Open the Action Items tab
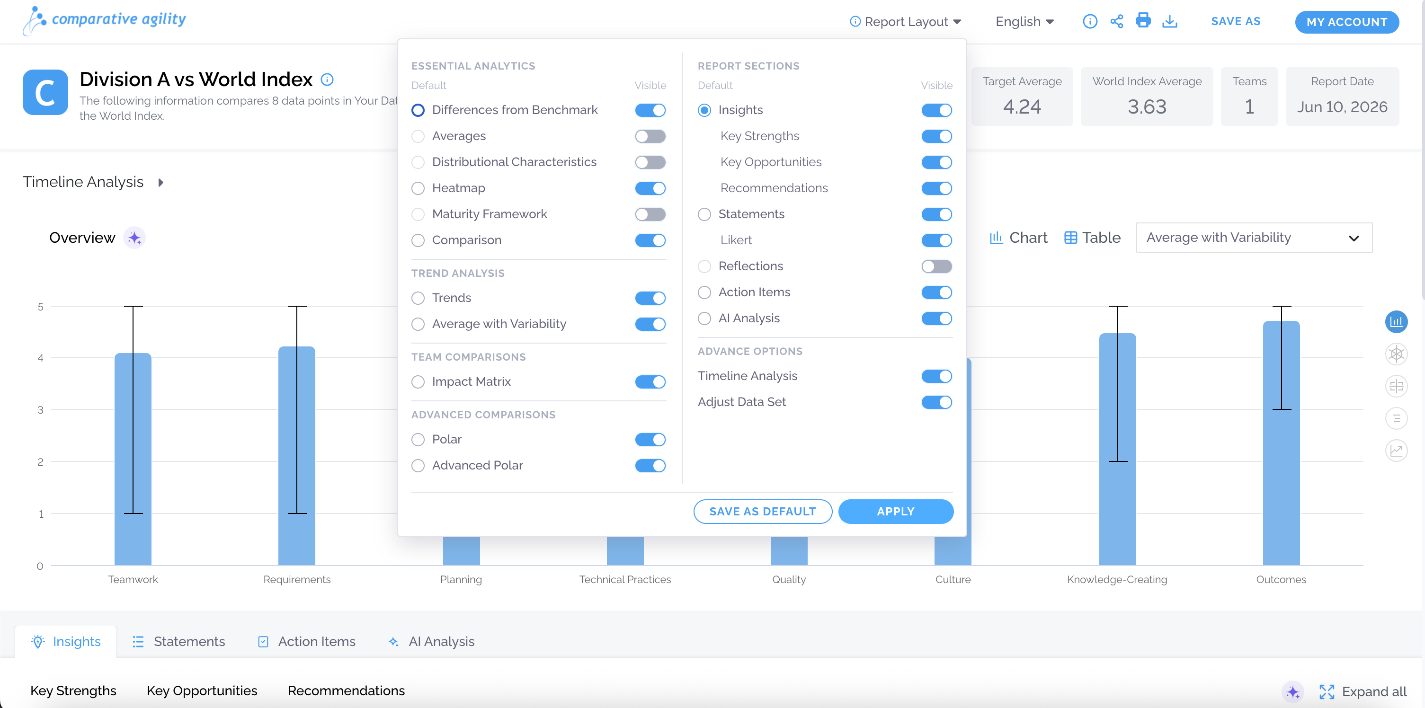This screenshot has height=708, width=1425. [306, 642]
